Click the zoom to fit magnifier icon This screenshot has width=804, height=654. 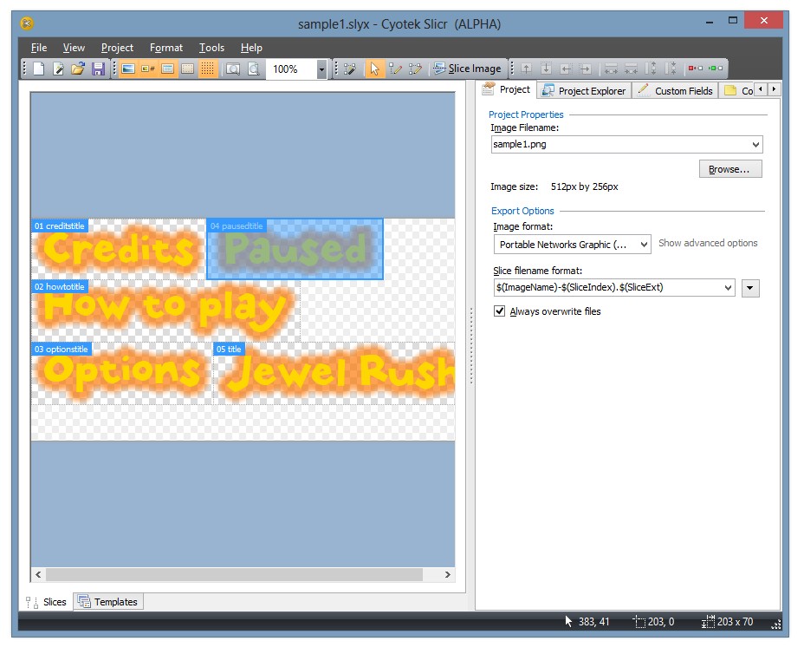click(233, 69)
